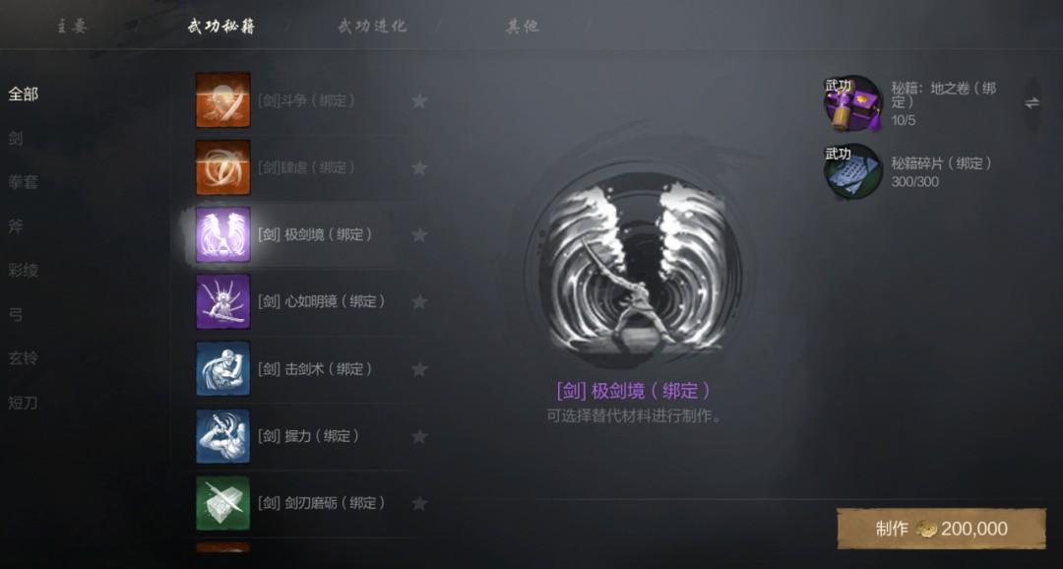Select the [剑]肆虐 orange skill icon
1063x569 pixels.
point(223,167)
